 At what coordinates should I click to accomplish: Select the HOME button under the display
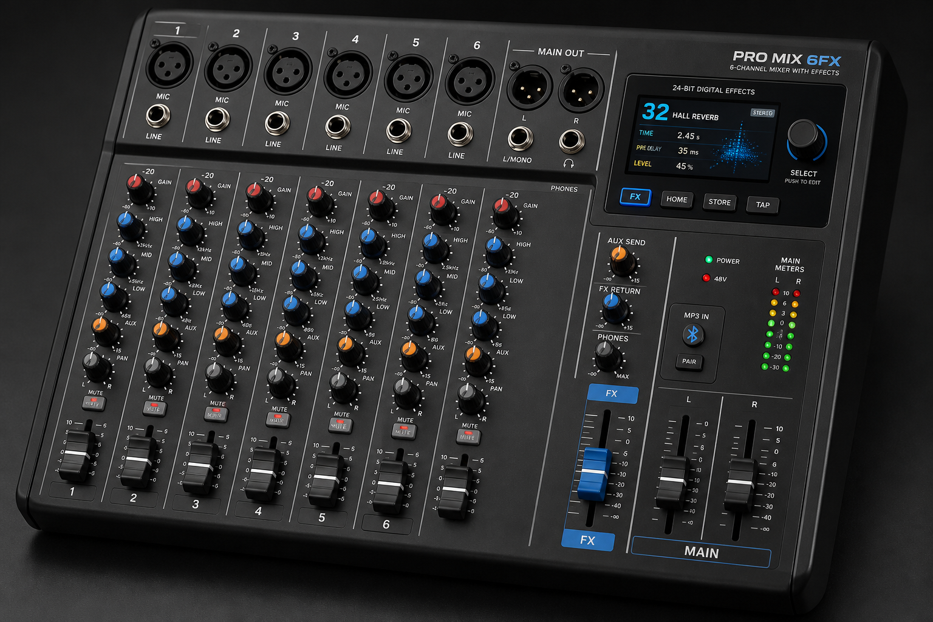click(677, 199)
